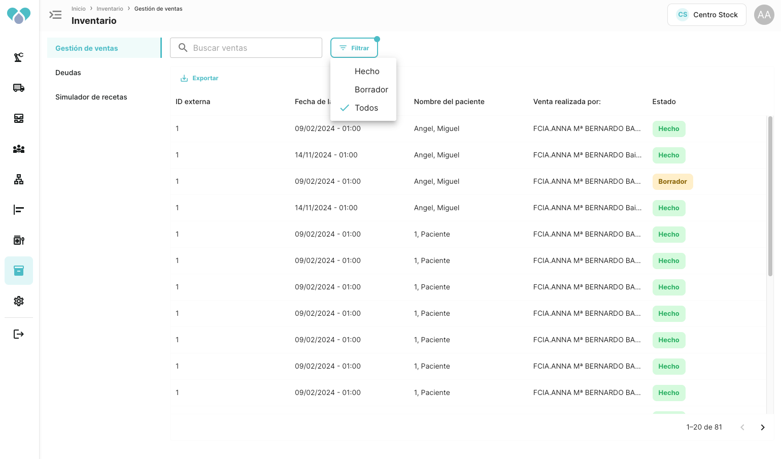Open the Centro Stock center selector

(x=706, y=15)
